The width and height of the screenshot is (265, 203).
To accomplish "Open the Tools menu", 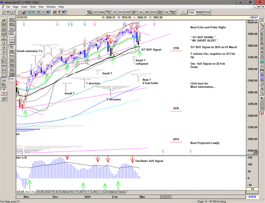I will (x=33, y=7).
